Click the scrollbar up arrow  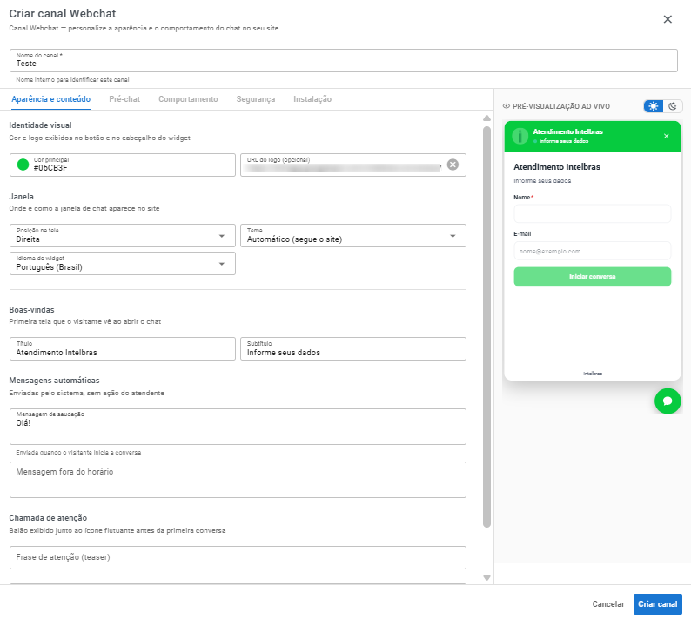pos(486,118)
